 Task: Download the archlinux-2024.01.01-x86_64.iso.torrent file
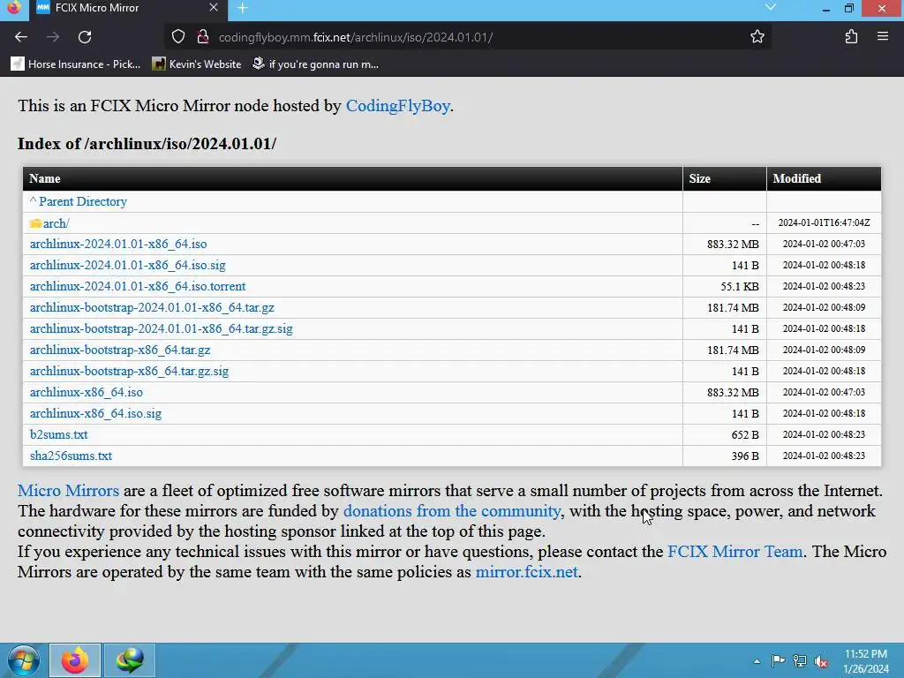point(138,287)
